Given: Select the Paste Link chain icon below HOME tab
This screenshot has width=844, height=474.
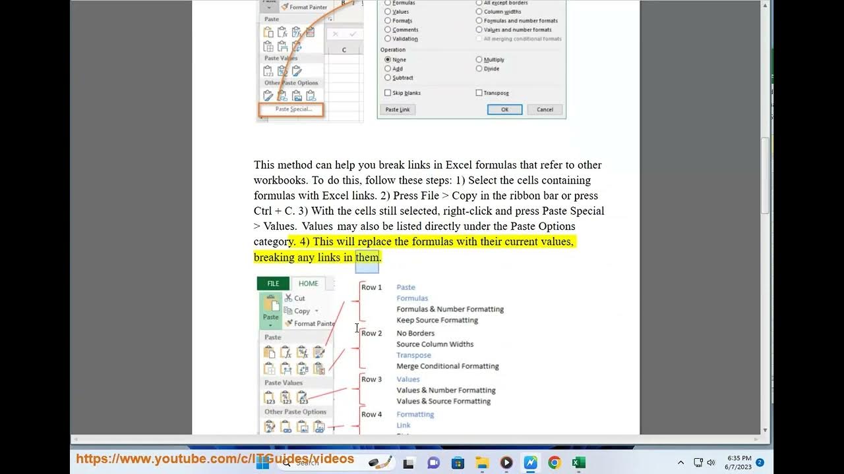Looking at the screenshot, I should pyautogui.click(x=286, y=427).
